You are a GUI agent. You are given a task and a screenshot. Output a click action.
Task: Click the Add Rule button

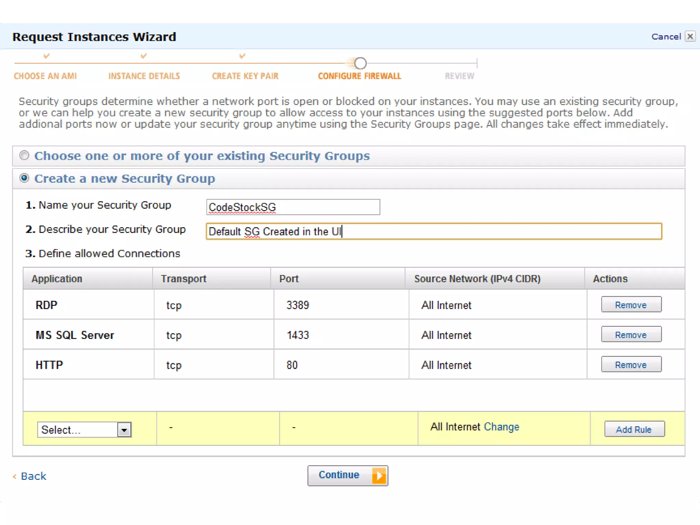click(x=634, y=429)
